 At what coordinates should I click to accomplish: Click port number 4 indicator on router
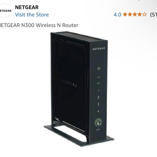pos(98,111)
